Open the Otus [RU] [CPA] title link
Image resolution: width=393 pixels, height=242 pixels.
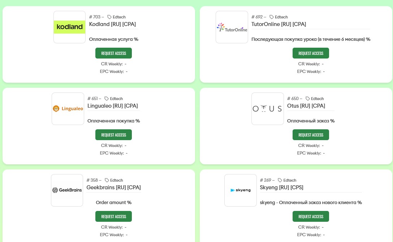point(306,106)
